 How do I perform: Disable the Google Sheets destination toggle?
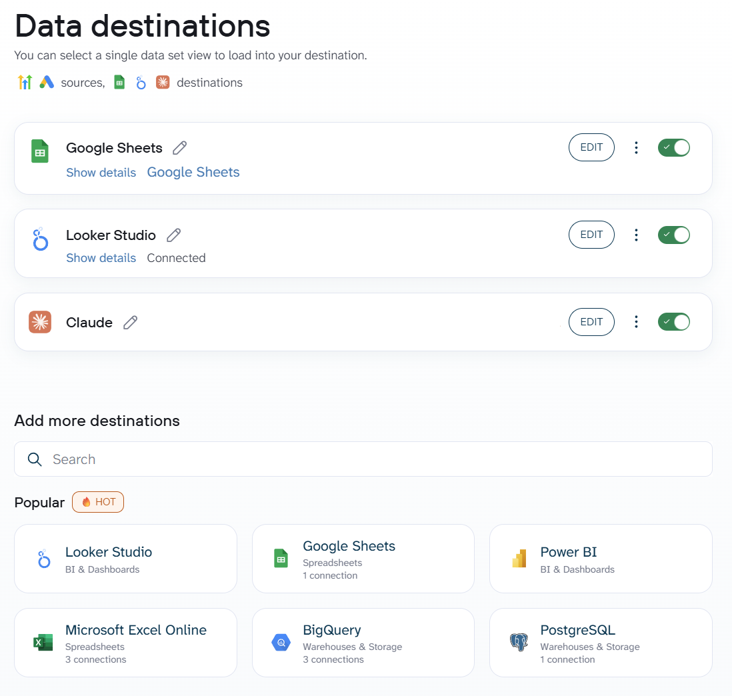(673, 147)
